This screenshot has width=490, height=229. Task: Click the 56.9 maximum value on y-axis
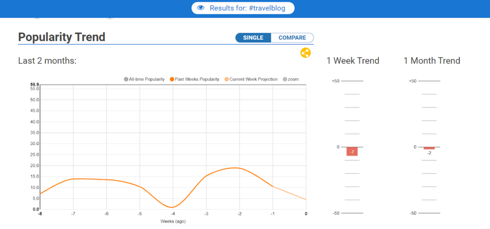pos(34,84)
